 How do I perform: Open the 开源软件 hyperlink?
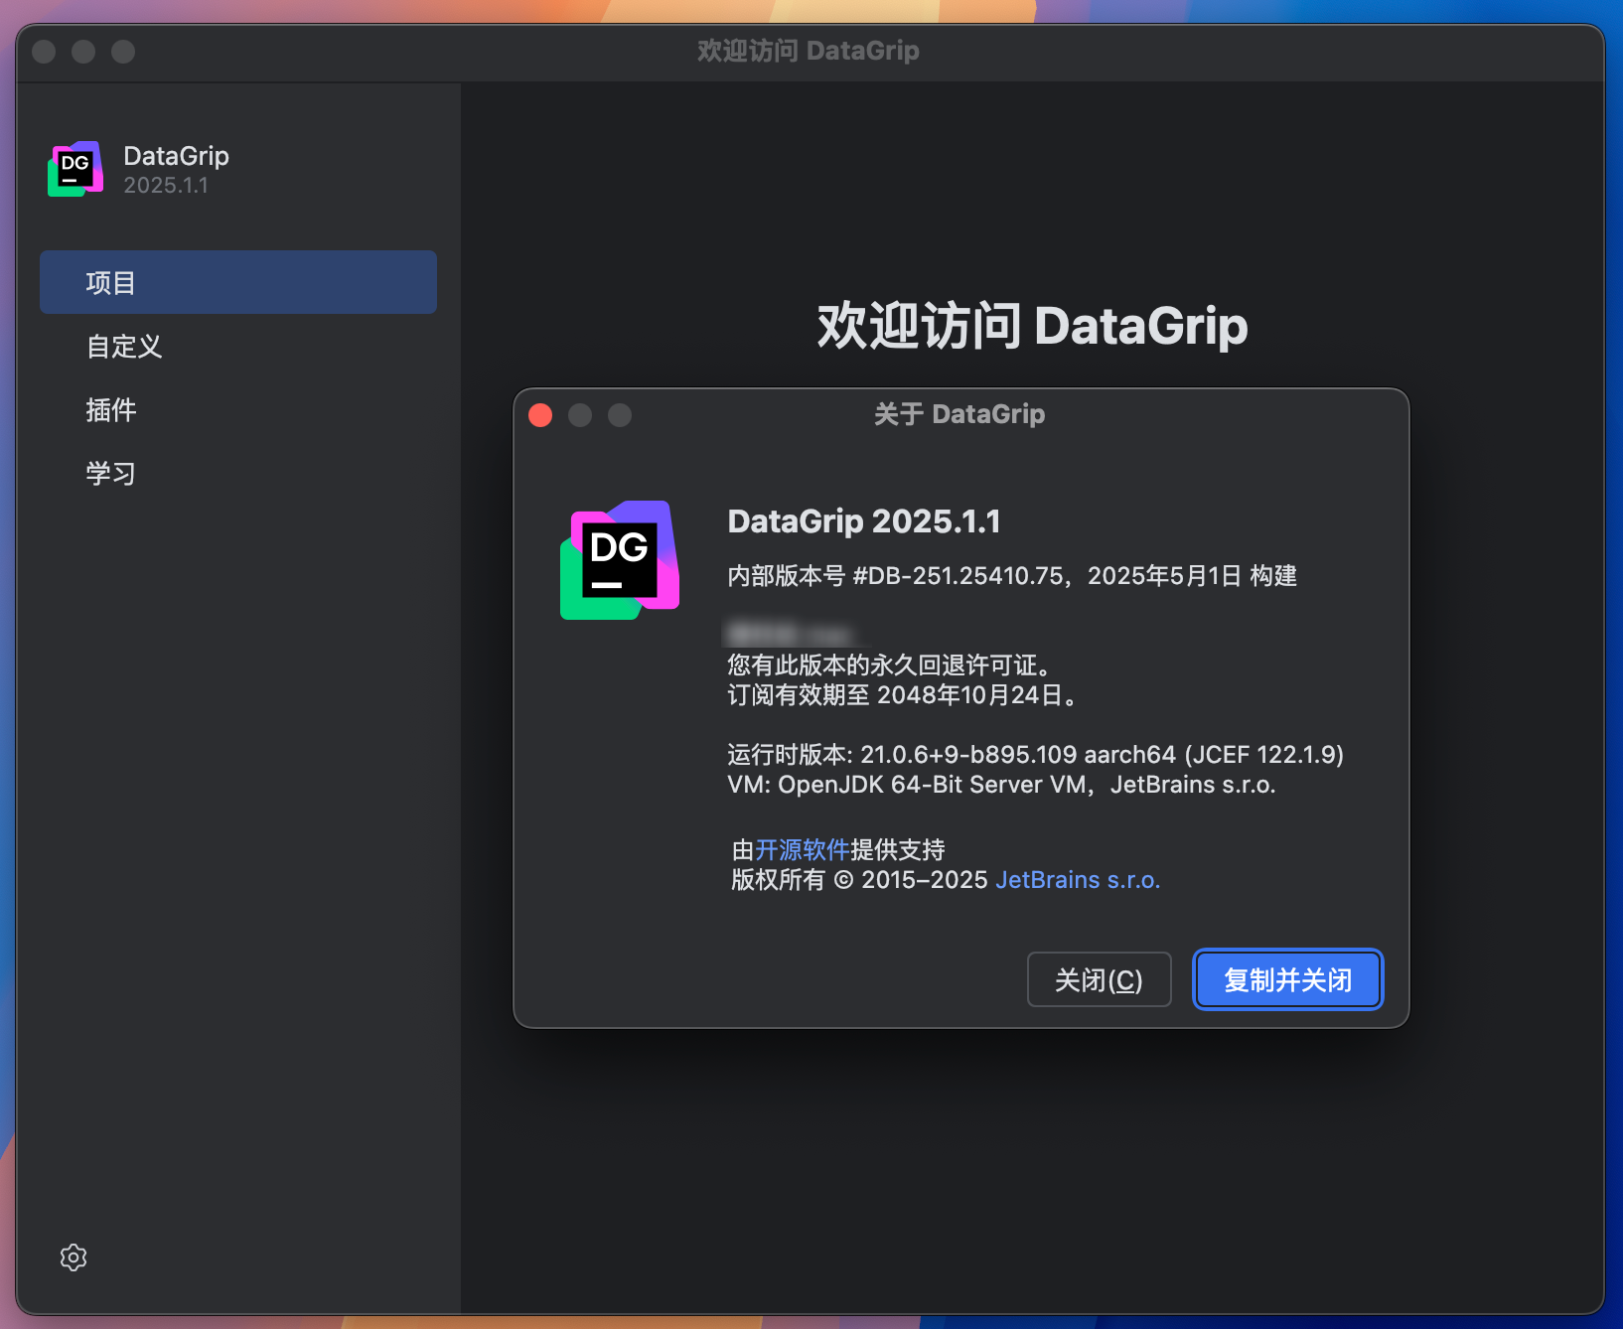point(801,850)
